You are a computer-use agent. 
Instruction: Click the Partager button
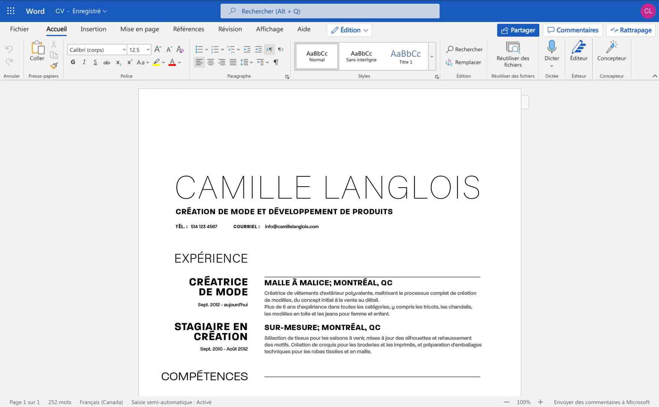click(x=518, y=30)
